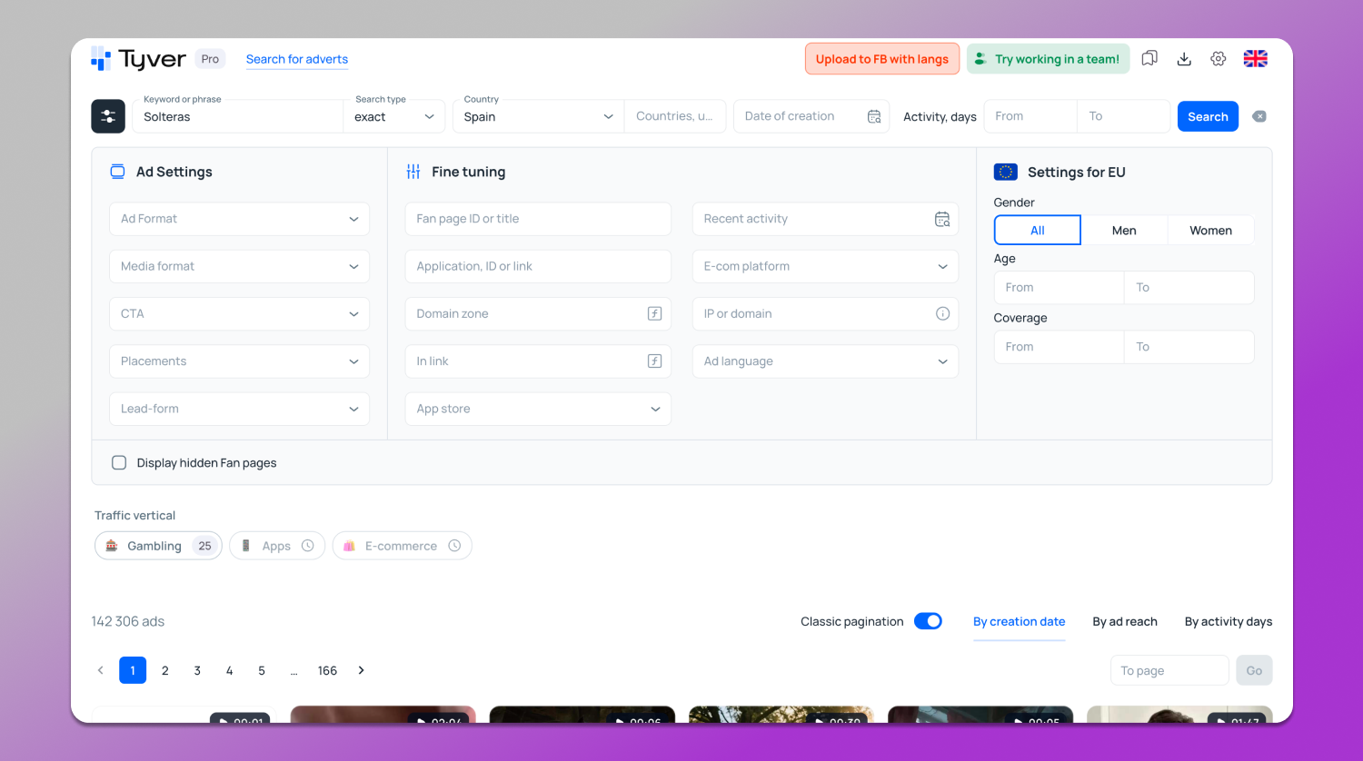Toggle Classic pagination switch off
The height and width of the screenshot is (761, 1363).
(x=928, y=621)
